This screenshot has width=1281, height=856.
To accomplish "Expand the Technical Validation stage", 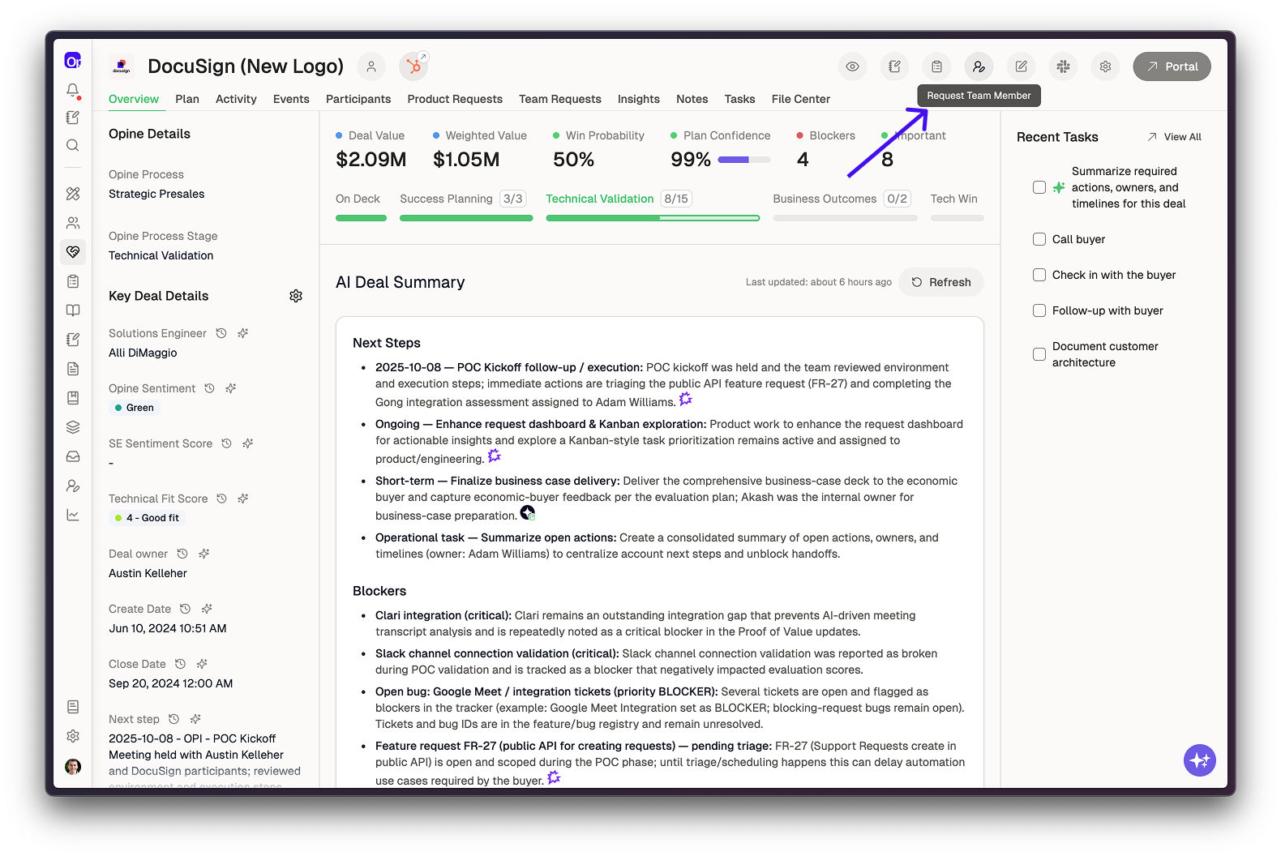I will [600, 199].
